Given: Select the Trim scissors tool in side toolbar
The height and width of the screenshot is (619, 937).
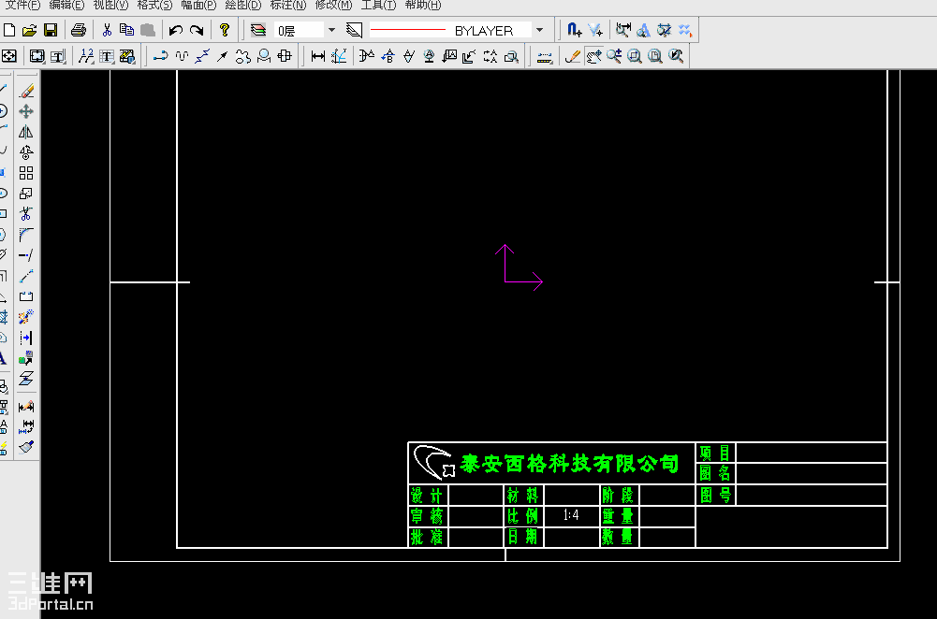Looking at the screenshot, I should tap(26, 214).
